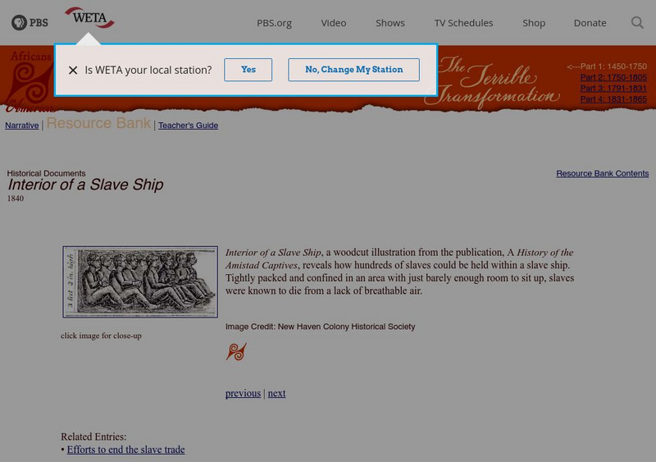Choose No, Change My Station

(354, 70)
